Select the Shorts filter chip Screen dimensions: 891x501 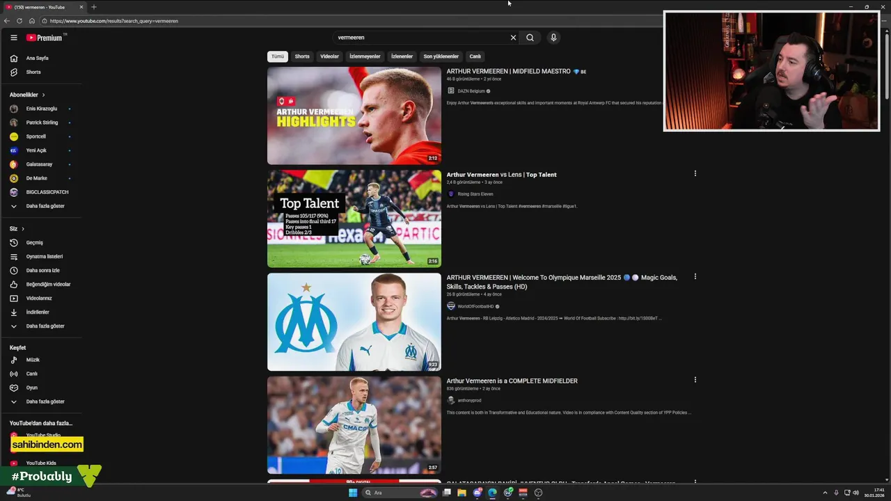coord(302,56)
